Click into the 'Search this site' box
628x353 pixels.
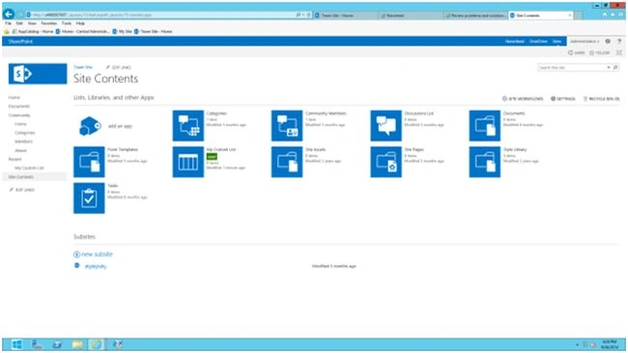[x=572, y=68]
